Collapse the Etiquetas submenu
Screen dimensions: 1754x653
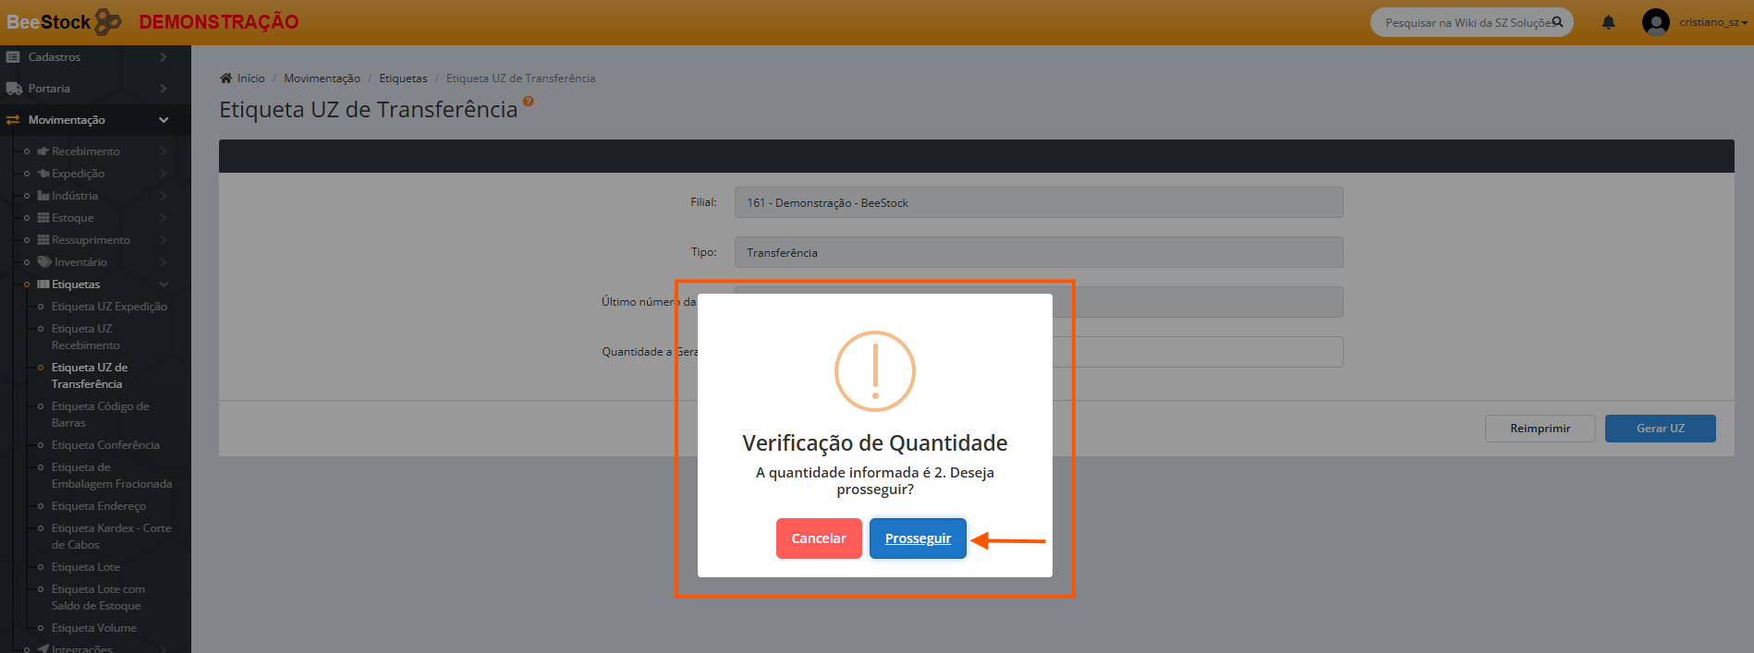coord(164,284)
